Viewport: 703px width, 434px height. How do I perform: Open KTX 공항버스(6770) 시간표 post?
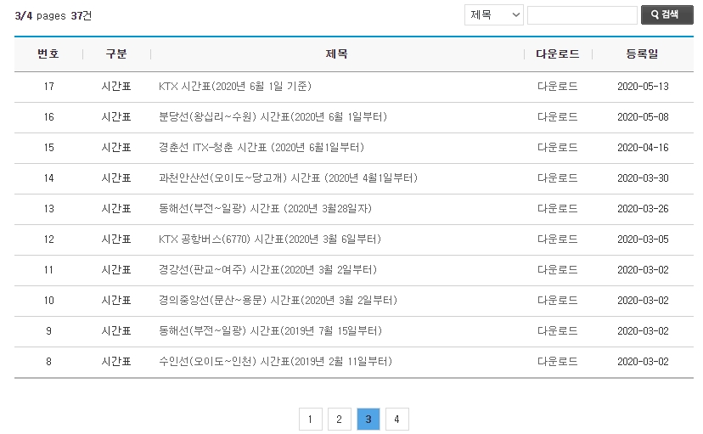[x=269, y=239]
